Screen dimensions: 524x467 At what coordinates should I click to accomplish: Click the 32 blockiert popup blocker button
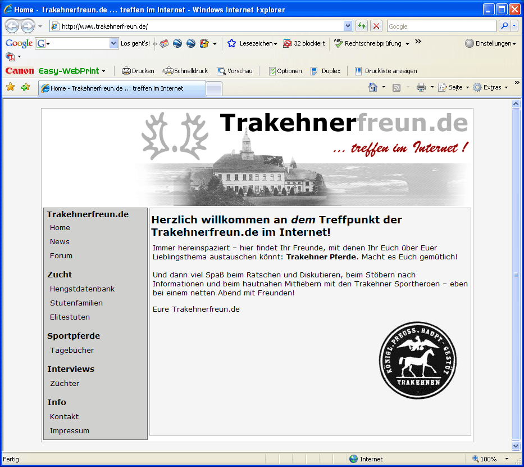click(x=304, y=43)
